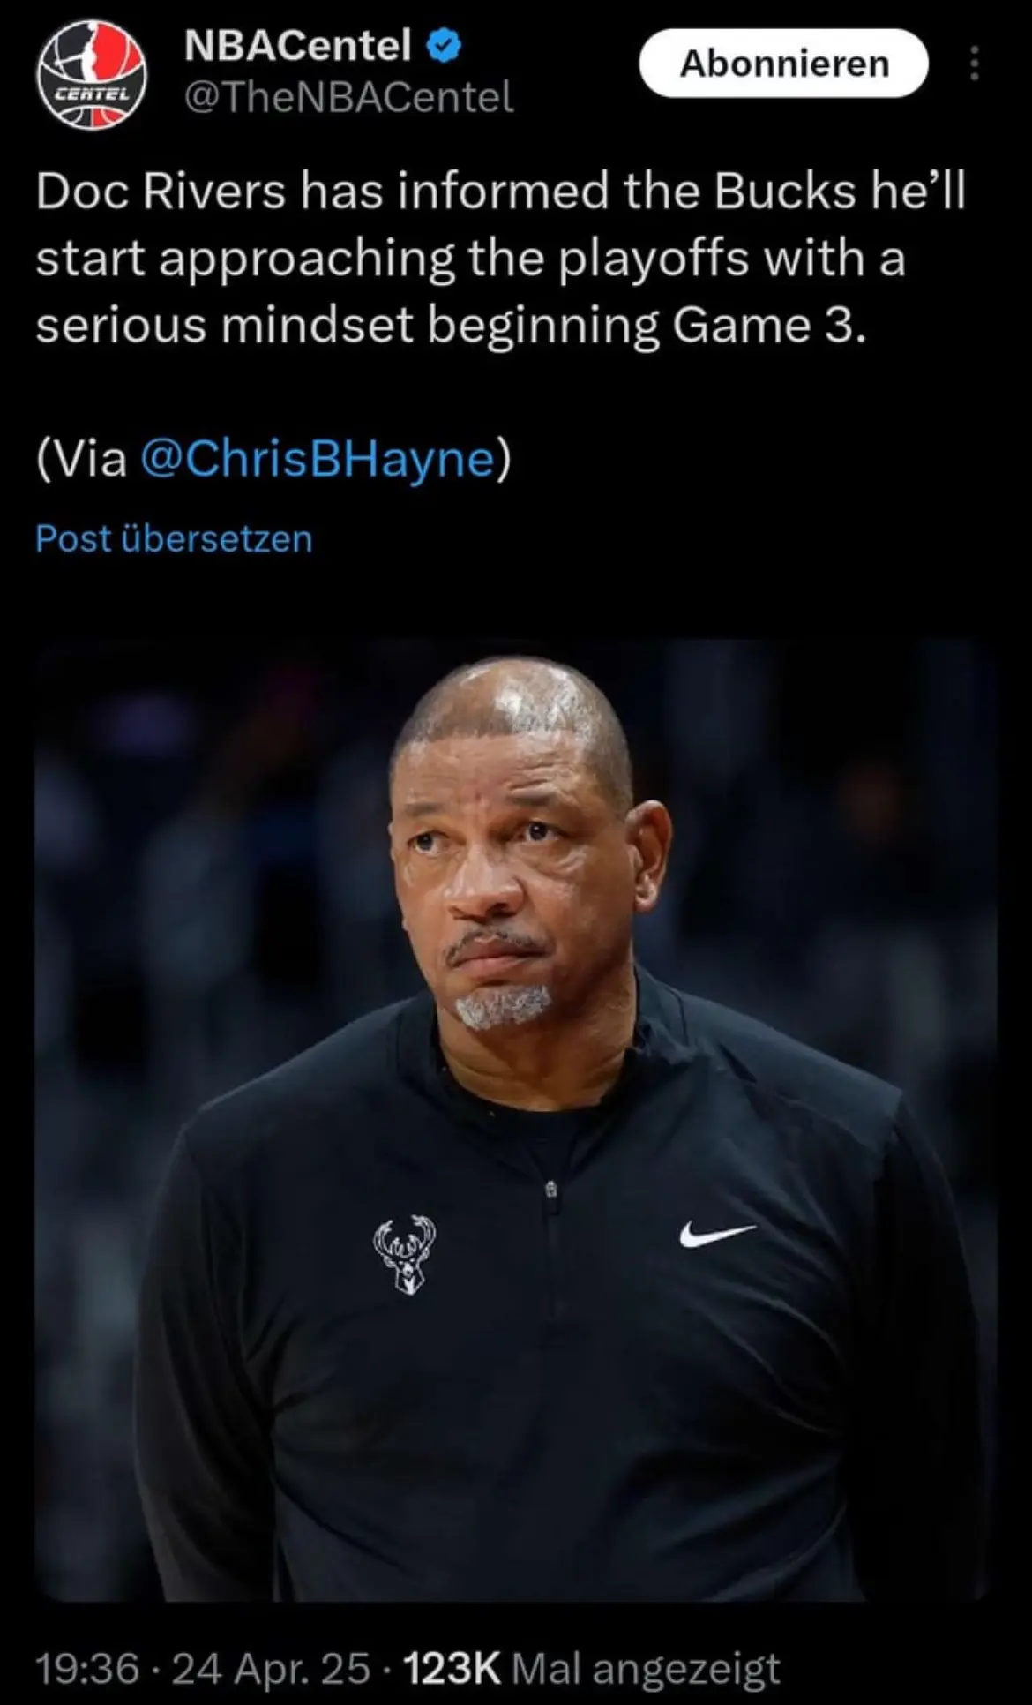Screen dimensions: 1032x1705
Task: Click Post übersetzen to translate
Action: (174, 538)
